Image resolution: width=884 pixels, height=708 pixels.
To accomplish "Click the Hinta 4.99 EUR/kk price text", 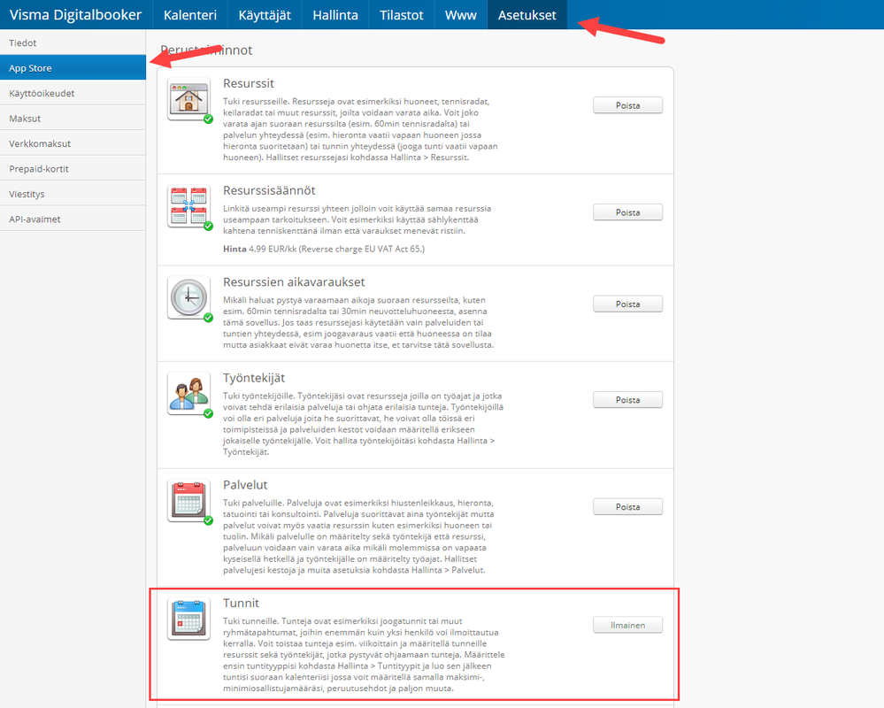I will coord(324,249).
